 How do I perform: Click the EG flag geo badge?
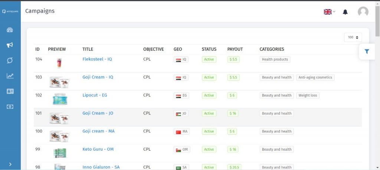(181, 95)
